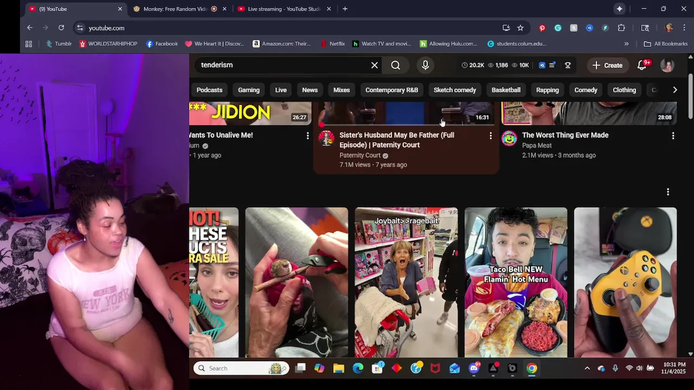Select the Gaming category chip
Image resolution: width=694 pixels, height=390 pixels.
(x=249, y=90)
